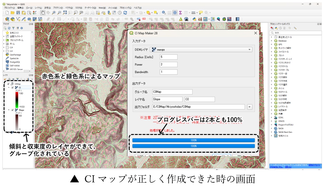Click the Radius [Cells] input field
This screenshot has width=324, height=186.
tap(169, 57)
